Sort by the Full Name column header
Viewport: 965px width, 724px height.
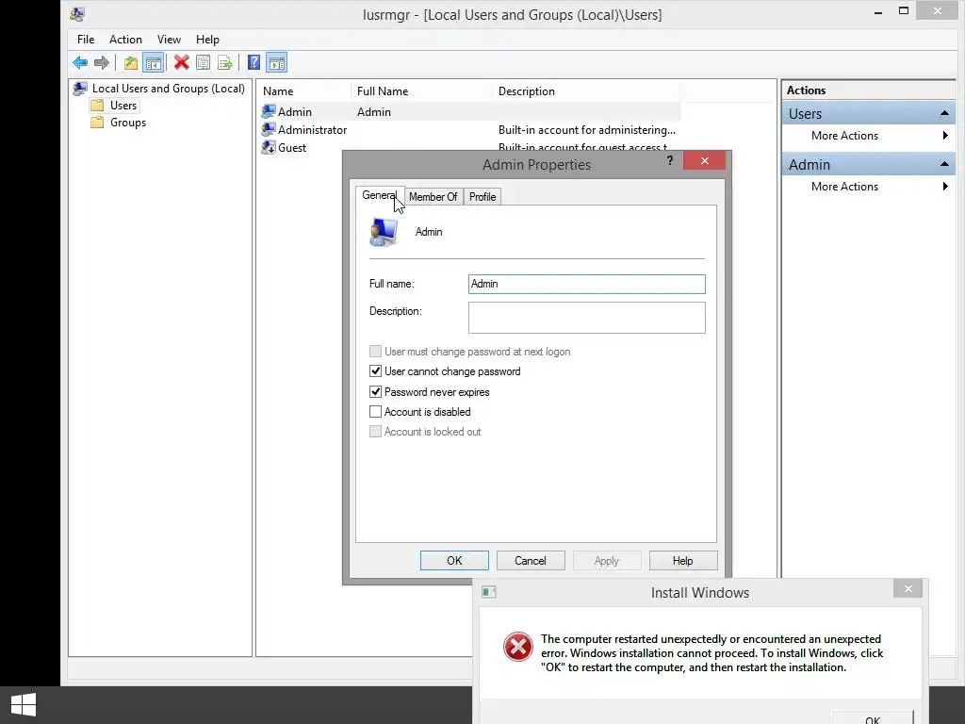coord(421,91)
